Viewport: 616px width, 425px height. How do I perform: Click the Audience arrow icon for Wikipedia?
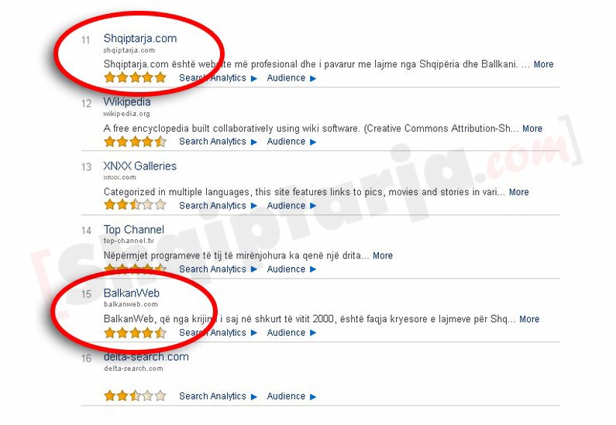(x=313, y=142)
